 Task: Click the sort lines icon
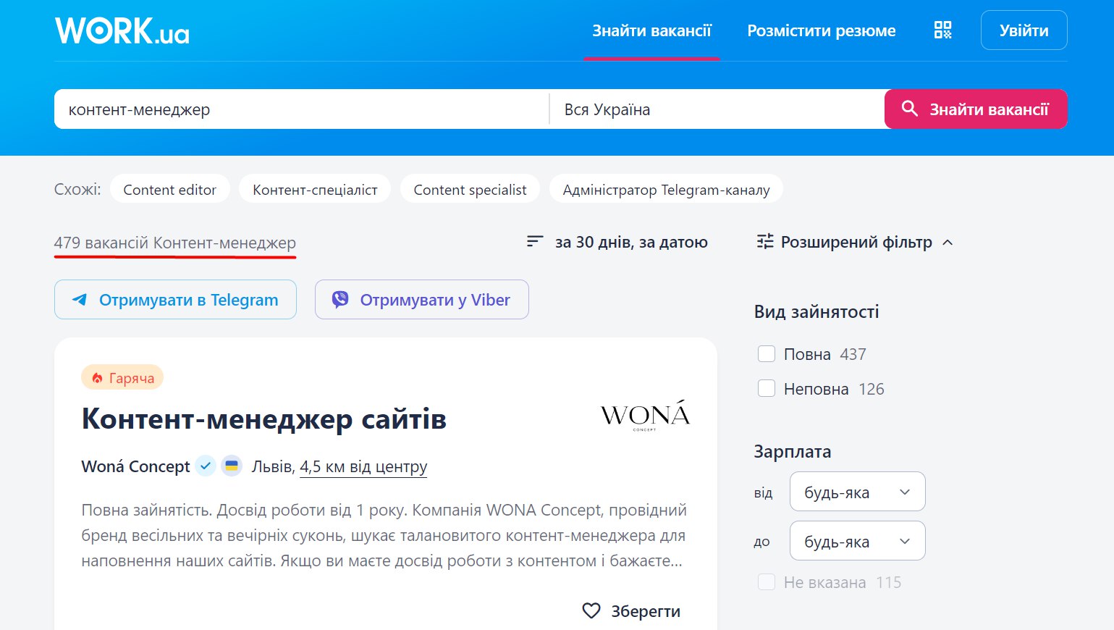(535, 242)
